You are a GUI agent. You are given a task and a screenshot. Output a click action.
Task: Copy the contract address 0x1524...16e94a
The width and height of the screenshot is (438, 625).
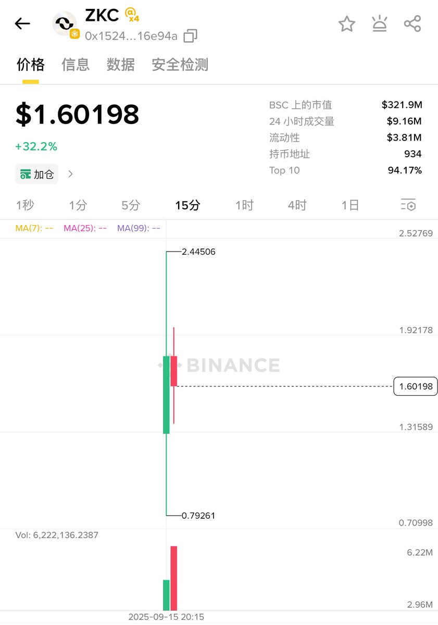pyautogui.click(x=191, y=36)
